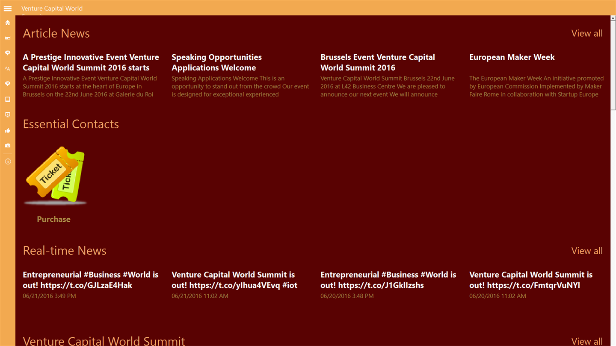Open tweet with link t.co/yIhua4VEvq #iot

(234, 280)
